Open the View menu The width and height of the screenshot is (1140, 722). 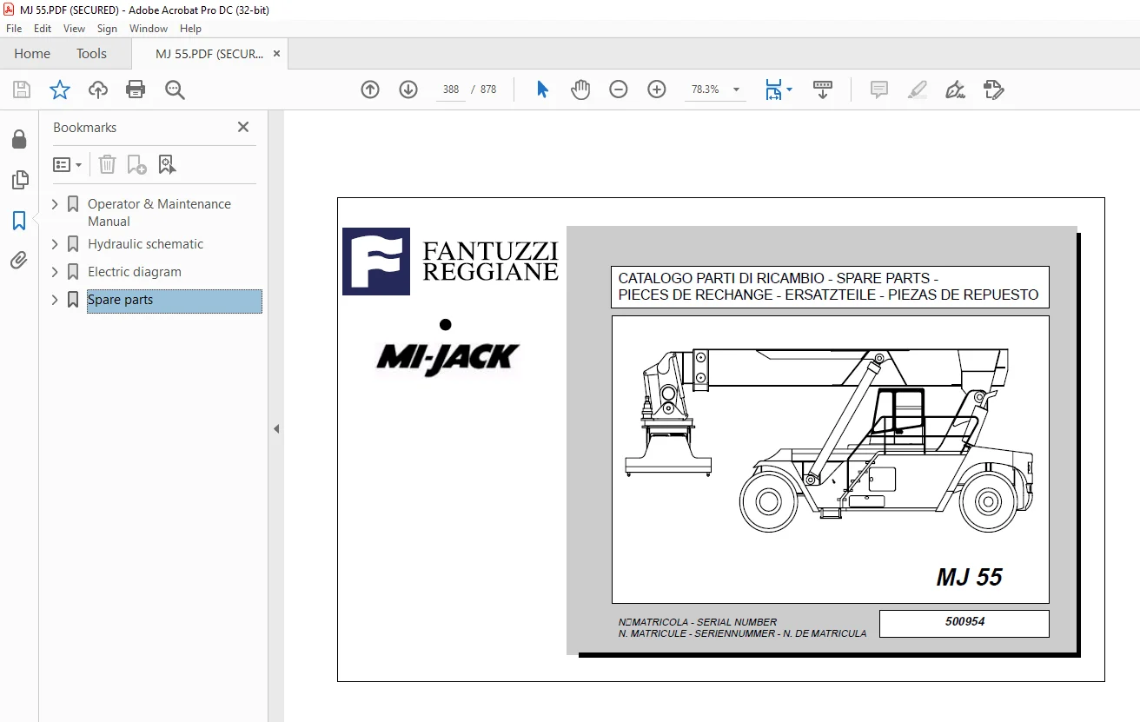coord(75,29)
